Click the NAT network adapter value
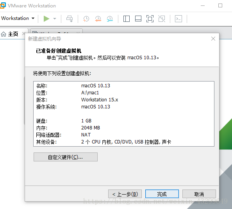This screenshot has height=209, width=232. point(86,135)
